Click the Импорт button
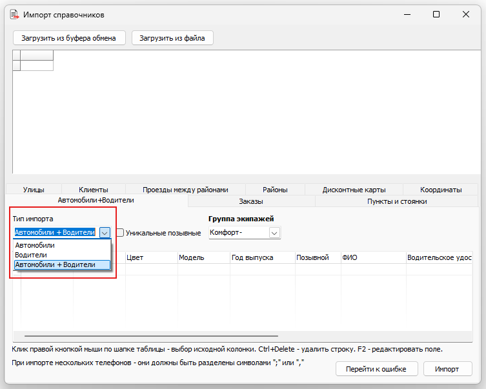Screen dimensions: 486x389 (x=447, y=369)
